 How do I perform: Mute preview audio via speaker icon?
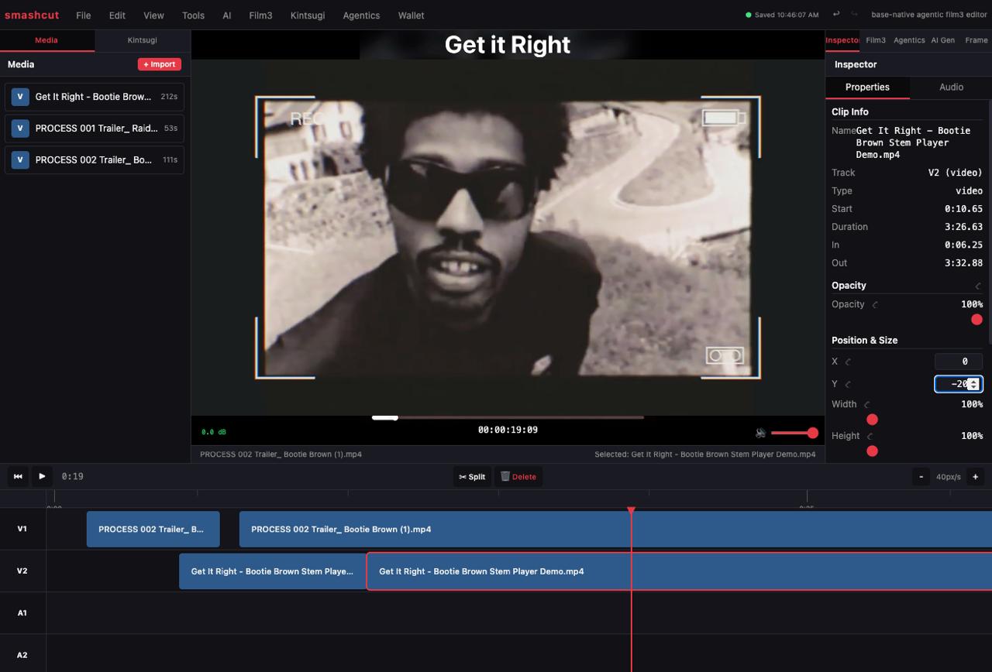[761, 433]
